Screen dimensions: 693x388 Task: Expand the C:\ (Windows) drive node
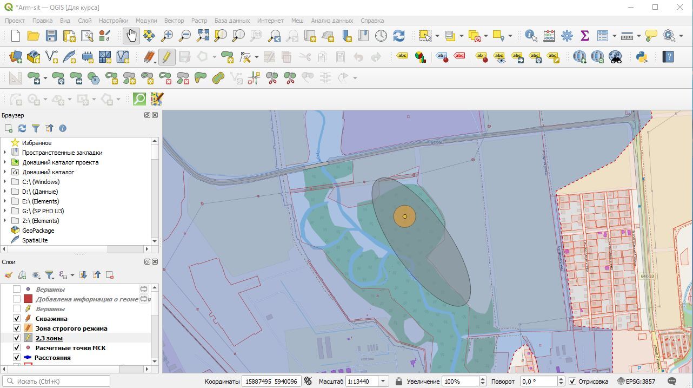click(x=5, y=182)
